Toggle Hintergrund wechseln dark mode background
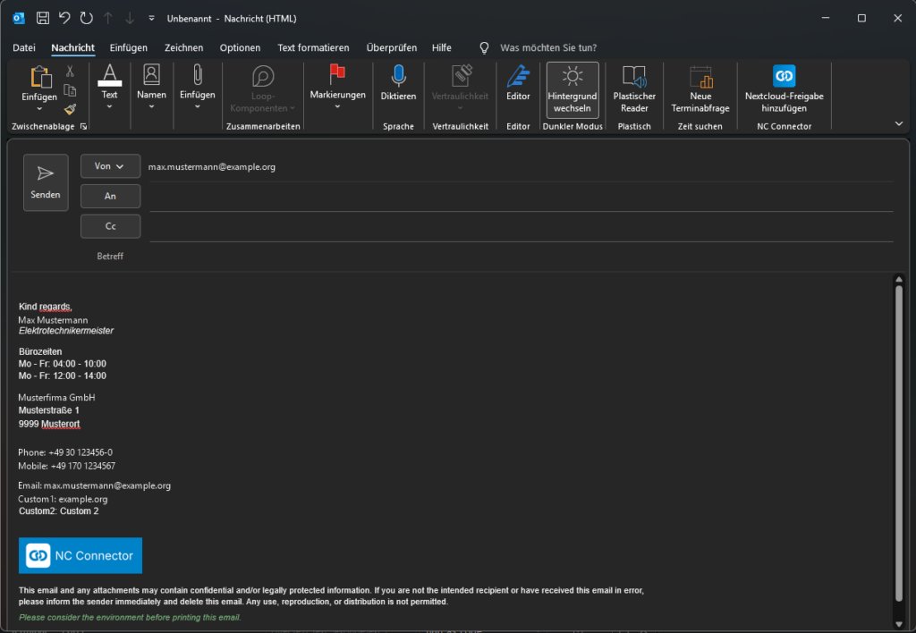Screen dimensions: 916x633 click(x=572, y=90)
